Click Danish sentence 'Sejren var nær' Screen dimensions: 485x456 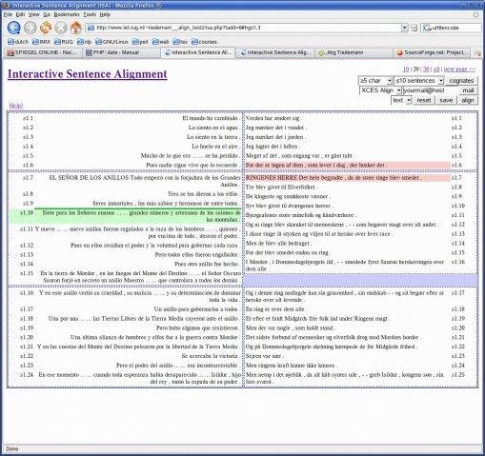pyautogui.click(x=265, y=356)
